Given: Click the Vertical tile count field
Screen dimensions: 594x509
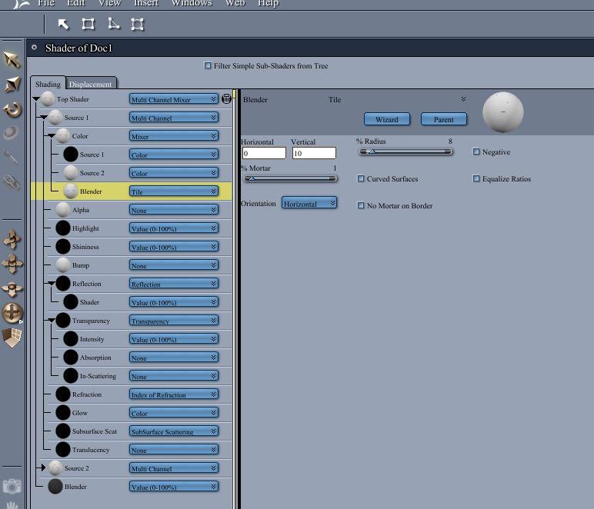Looking at the screenshot, I should (x=314, y=153).
